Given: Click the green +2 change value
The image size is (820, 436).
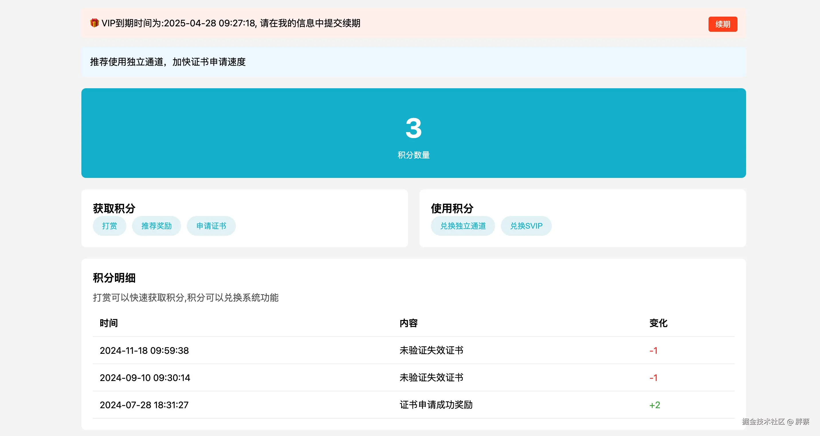Looking at the screenshot, I should coord(654,405).
